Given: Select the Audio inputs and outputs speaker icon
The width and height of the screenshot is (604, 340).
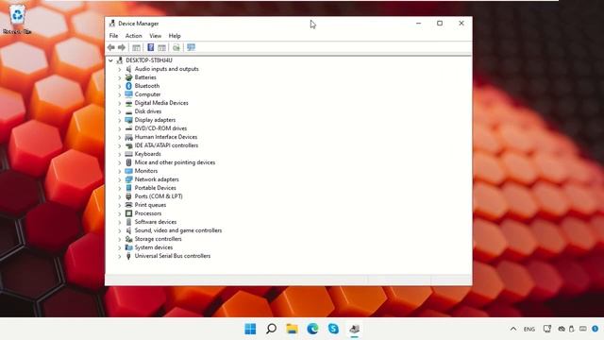Looking at the screenshot, I should [x=128, y=69].
